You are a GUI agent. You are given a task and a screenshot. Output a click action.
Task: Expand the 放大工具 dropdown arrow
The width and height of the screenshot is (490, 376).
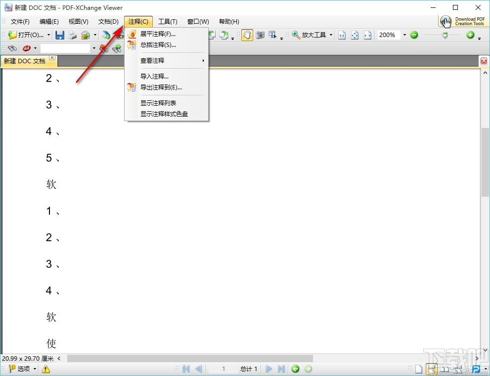point(331,35)
